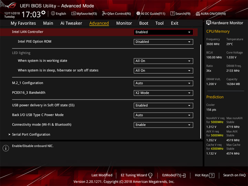
Task: Select the Advanced tab
Action: tap(99, 23)
